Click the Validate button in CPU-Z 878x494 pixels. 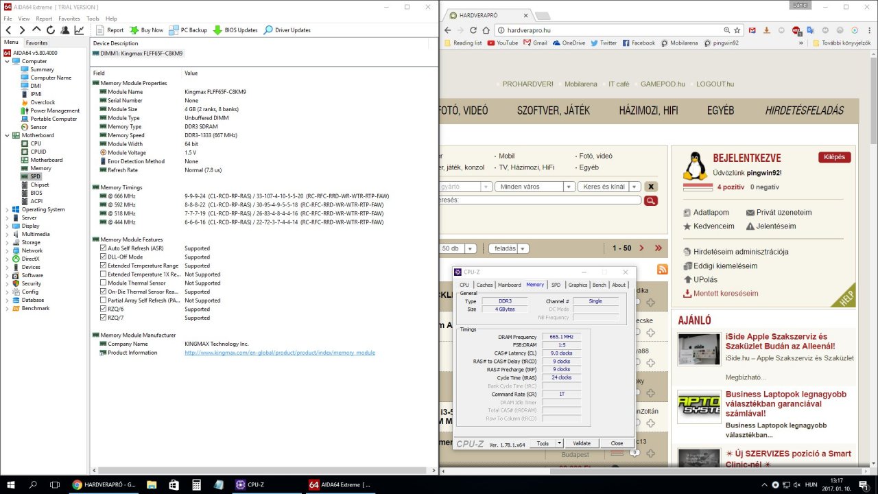582,443
